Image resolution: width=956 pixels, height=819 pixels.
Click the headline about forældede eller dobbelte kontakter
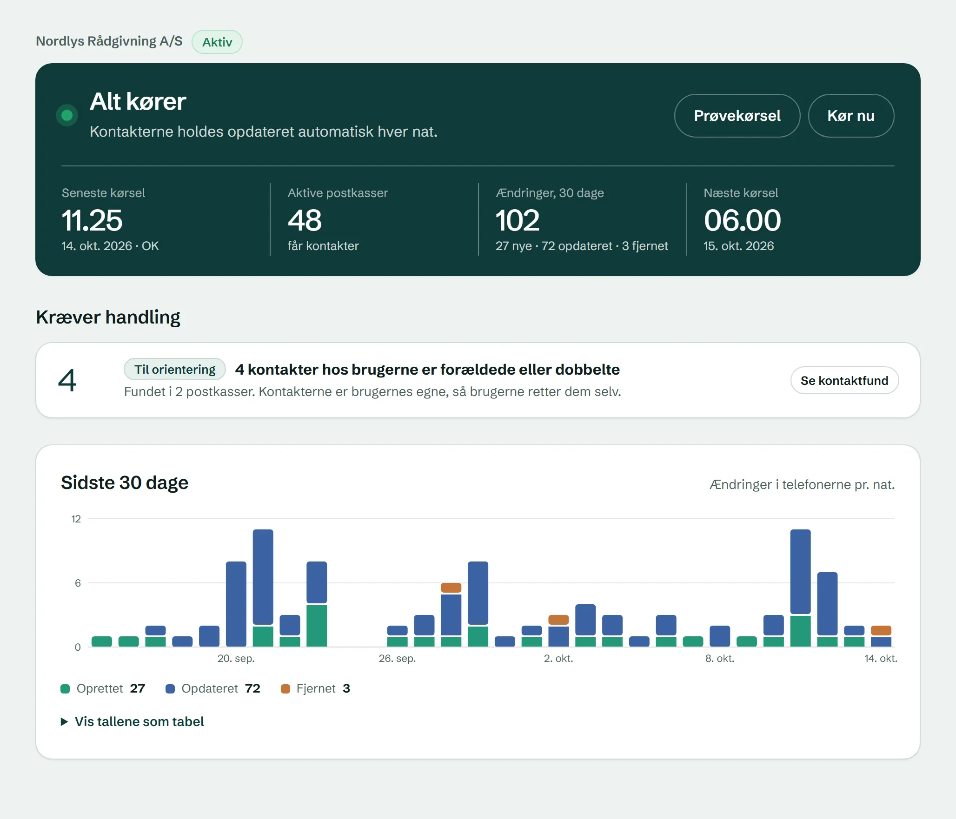tap(427, 370)
